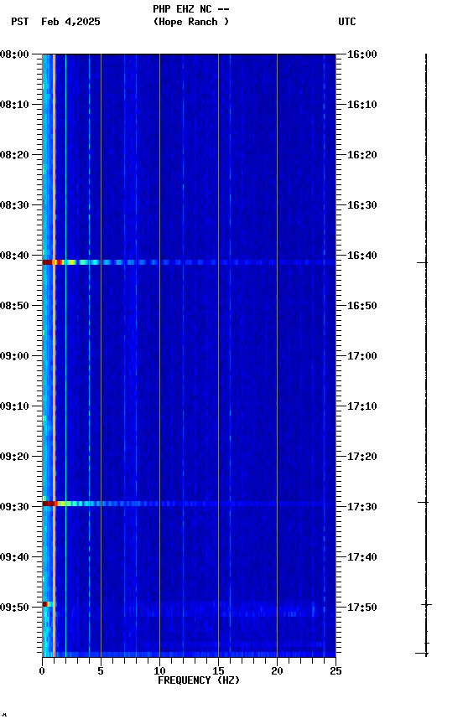The width and height of the screenshot is (463, 724).
Task: Click the 0 Hz axis tick label
Action: pos(42,671)
